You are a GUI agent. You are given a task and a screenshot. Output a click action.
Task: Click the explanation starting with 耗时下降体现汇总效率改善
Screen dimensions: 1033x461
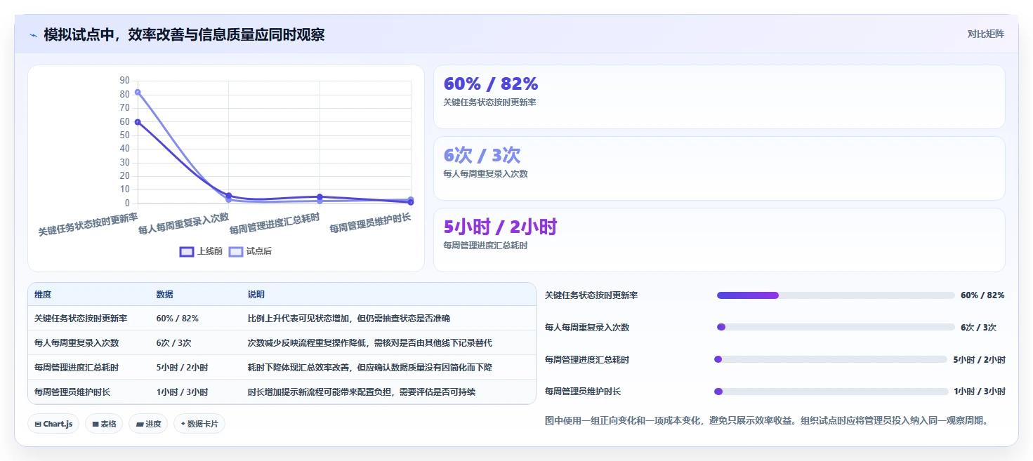click(x=370, y=368)
